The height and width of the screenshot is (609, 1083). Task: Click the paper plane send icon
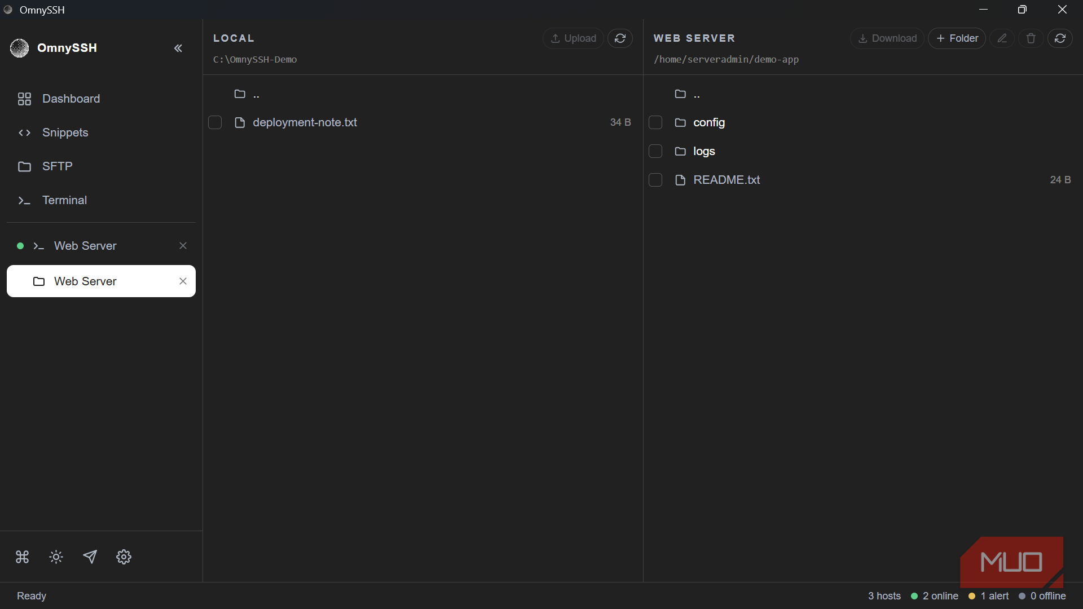[90, 557]
